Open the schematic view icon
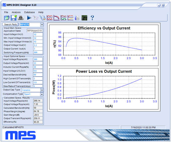Viewport: 171px width, 142px height. (36, 18)
